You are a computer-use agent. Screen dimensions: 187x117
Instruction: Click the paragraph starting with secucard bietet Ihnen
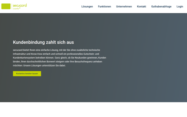60,58
